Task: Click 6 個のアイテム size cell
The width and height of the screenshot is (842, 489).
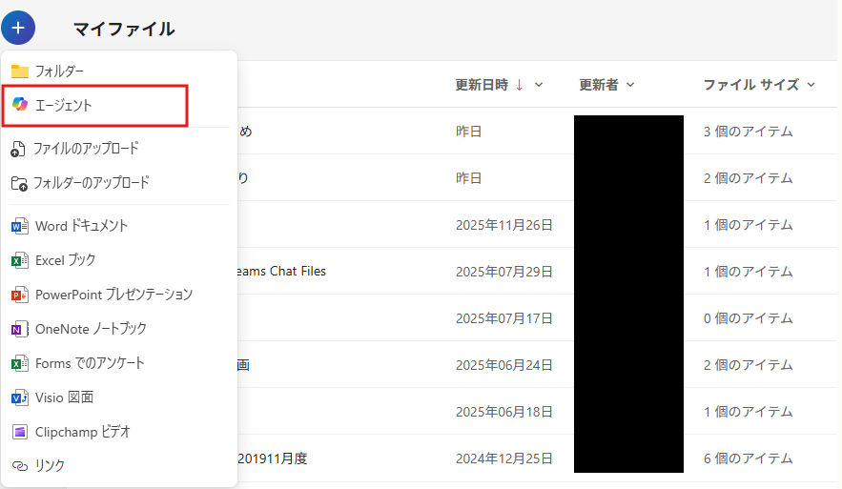Action: point(748,458)
